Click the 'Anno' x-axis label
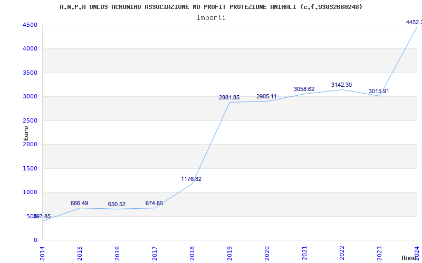The width and height of the screenshot is (422, 263). click(409, 258)
